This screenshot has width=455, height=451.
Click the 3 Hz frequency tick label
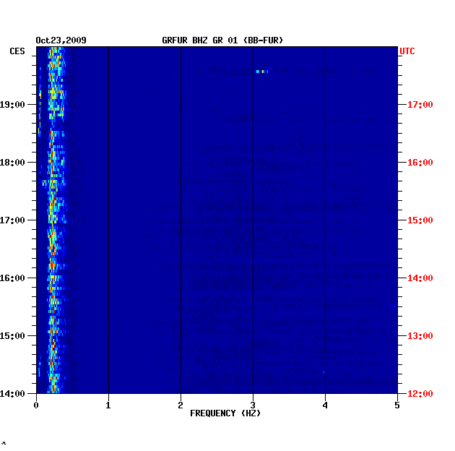253,405
